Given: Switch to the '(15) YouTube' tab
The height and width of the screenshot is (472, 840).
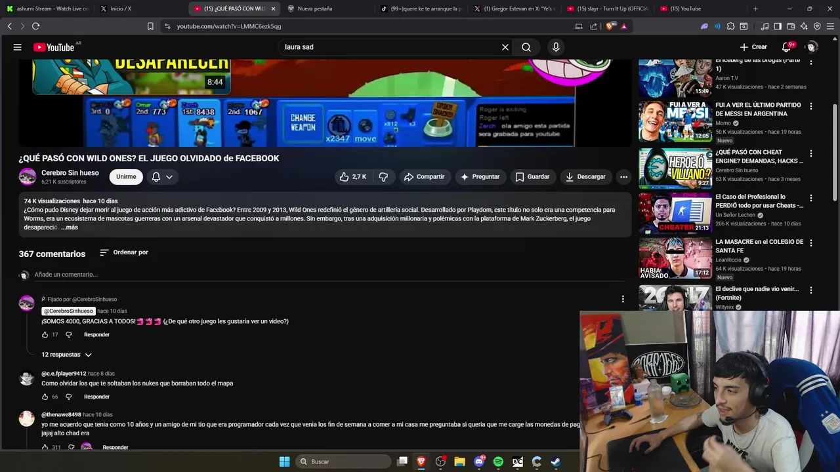Looking at the screenshot, I should (699, 9).
